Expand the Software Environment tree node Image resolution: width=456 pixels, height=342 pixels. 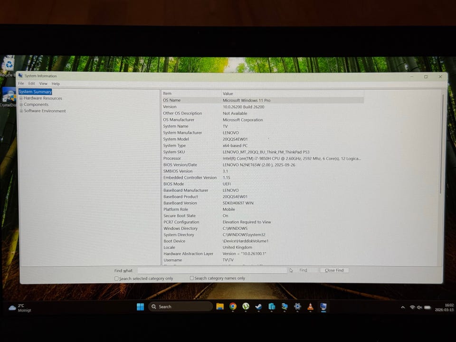click(x=21, y=111)
